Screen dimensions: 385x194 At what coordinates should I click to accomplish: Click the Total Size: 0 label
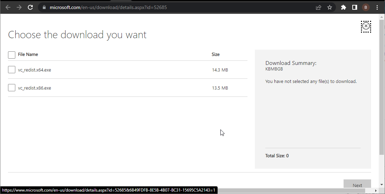pos(277,155)
